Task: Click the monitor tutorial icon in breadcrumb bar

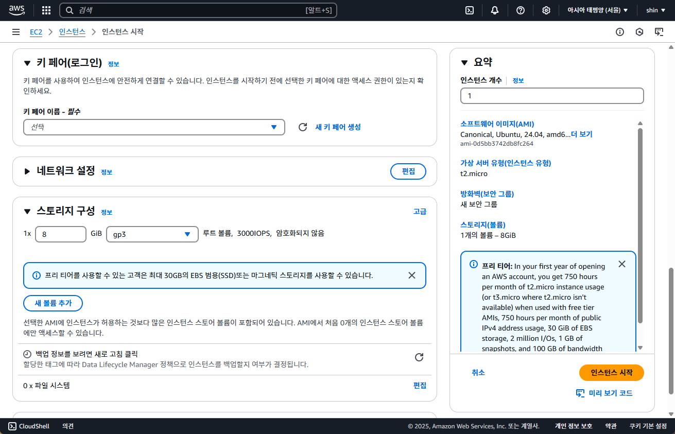Action: tap(659, 32)
